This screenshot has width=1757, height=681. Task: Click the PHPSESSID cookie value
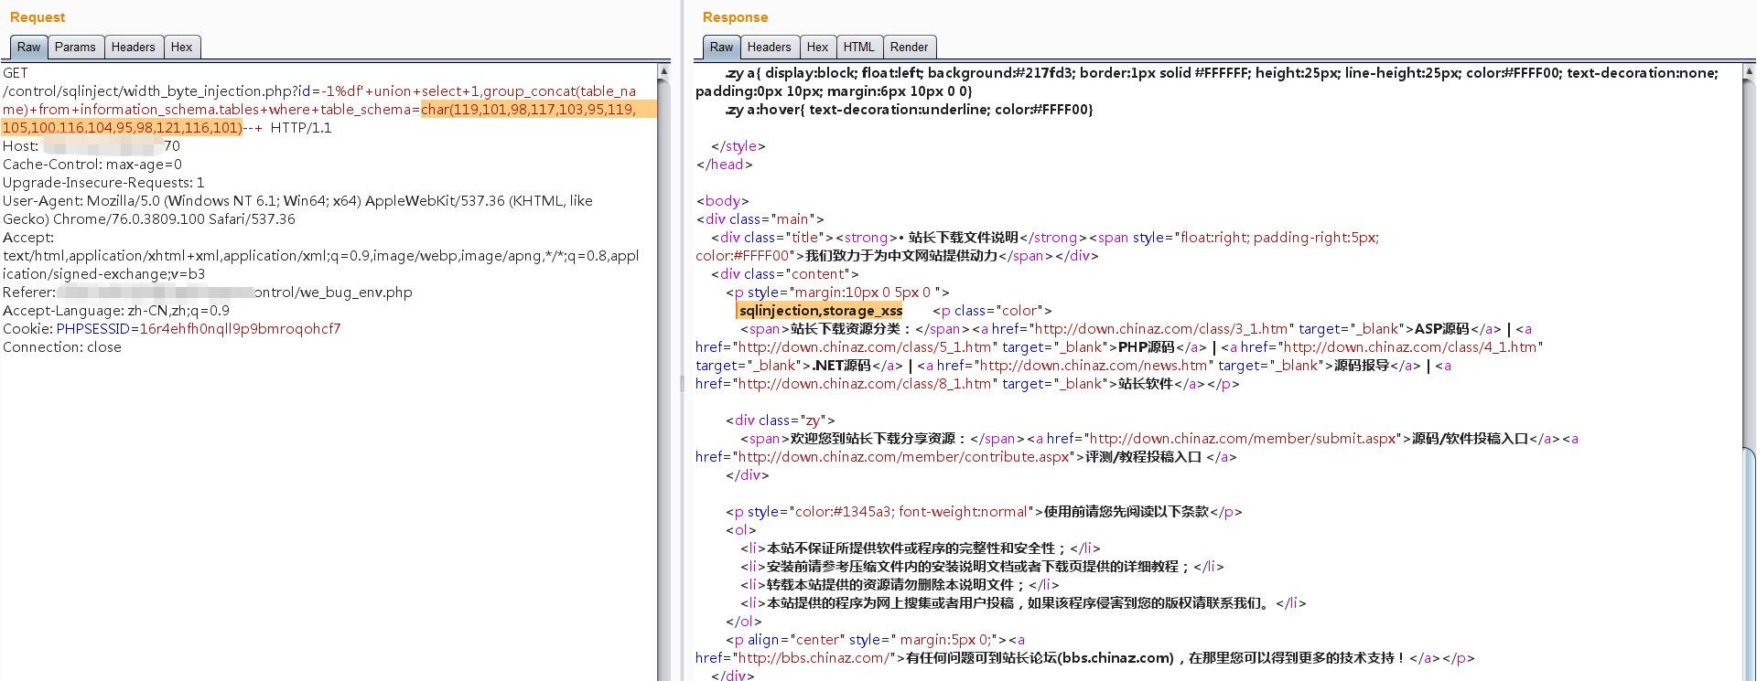(240, 329)
